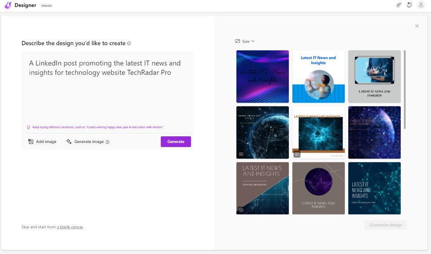431x254 pixels.
Task: Click info icon next to Generate image
Action: tap(108, 142)
